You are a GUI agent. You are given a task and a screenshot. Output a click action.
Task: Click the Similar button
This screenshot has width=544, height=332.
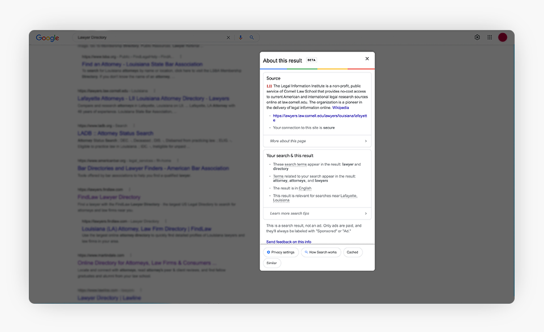[x=272, y=263]
